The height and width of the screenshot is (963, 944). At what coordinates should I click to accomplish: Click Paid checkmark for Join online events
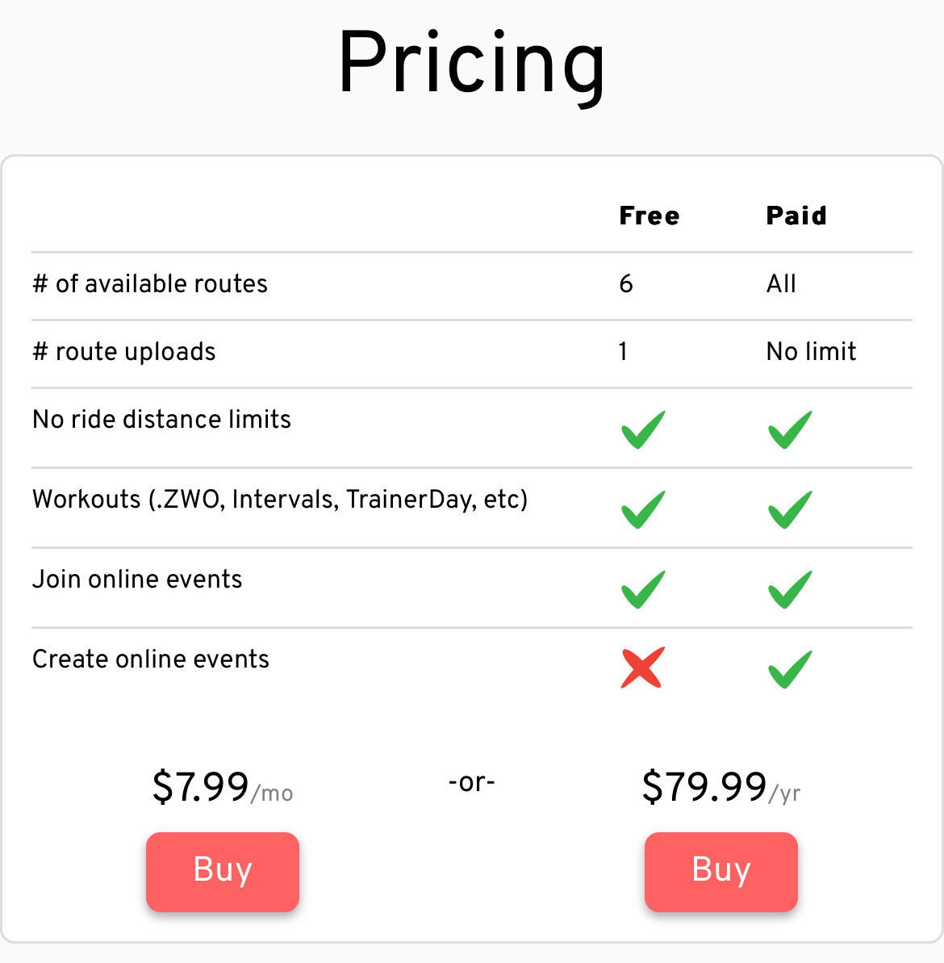pos(790,589)
